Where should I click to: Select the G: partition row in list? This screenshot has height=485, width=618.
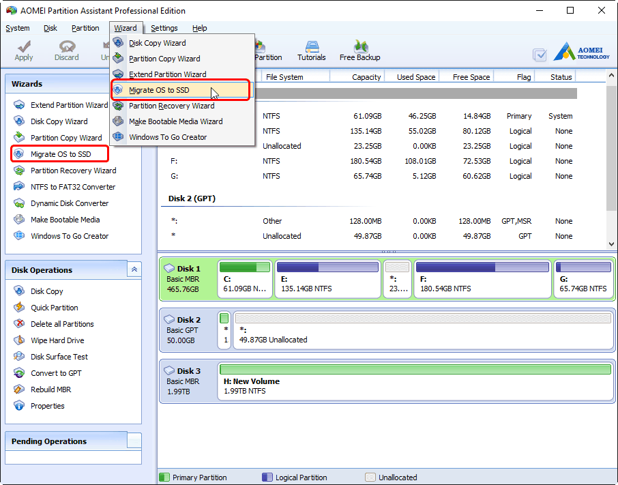click(369, 176)
